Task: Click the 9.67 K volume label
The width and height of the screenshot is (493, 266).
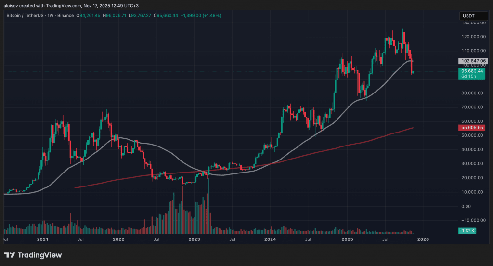Action: (467, 231)
